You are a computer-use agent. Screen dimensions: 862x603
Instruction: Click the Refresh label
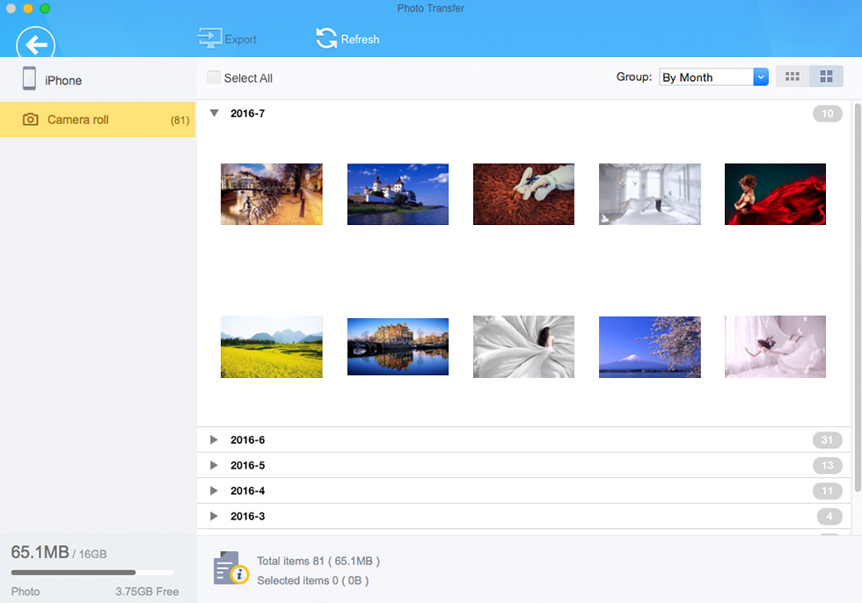click(x=360, y=40)
